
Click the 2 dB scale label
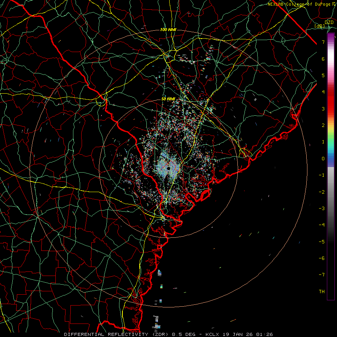pyautogui.click(x=323, y=125)
